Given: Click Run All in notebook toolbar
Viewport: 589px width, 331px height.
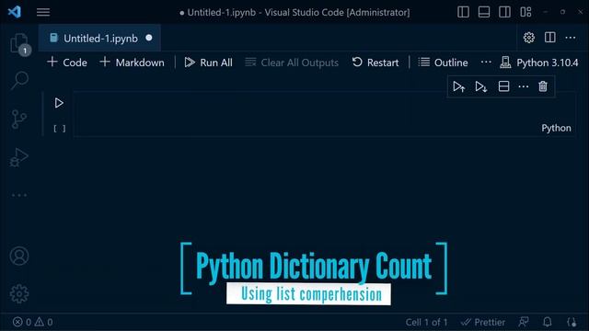Looking at the screenshot, I should 209,63.
